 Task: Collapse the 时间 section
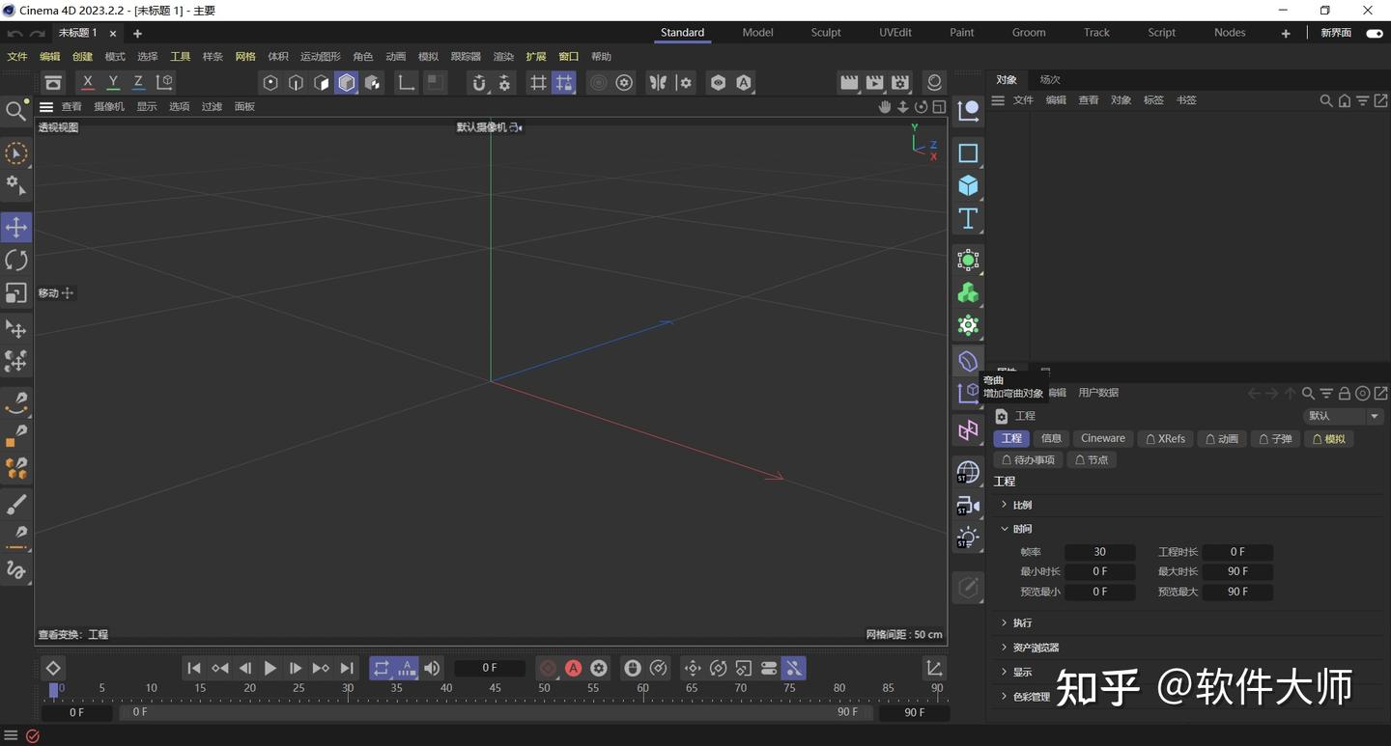(1018, 528)
